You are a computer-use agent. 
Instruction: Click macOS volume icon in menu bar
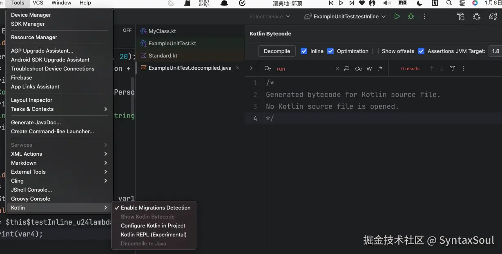coord(386,3)
